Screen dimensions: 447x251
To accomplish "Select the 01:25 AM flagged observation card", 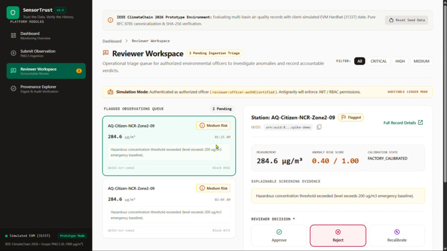I will (169, 146).
